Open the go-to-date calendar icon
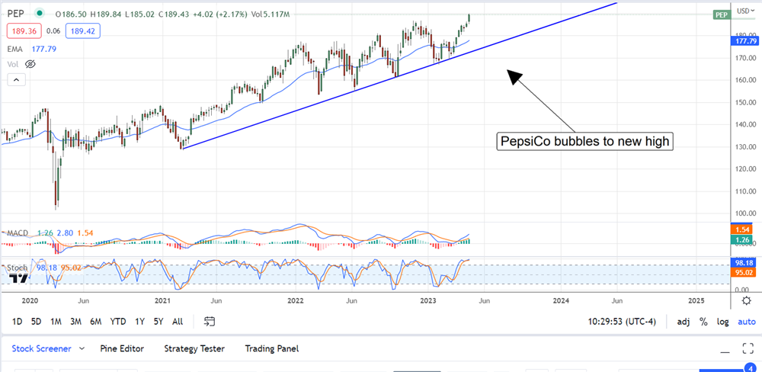 [x=210, y=322]
